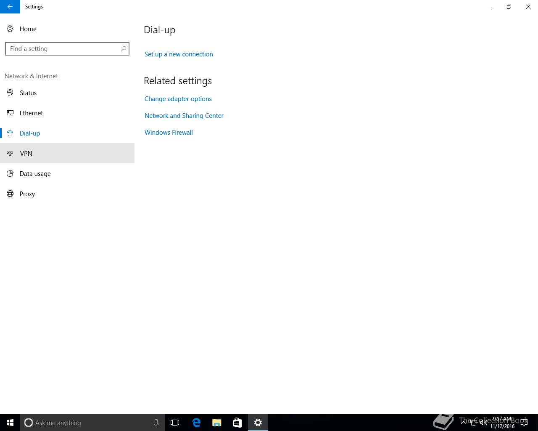Open Home via the gear icon
This screenshot has height=431, width=538.
tap(10, 29)
